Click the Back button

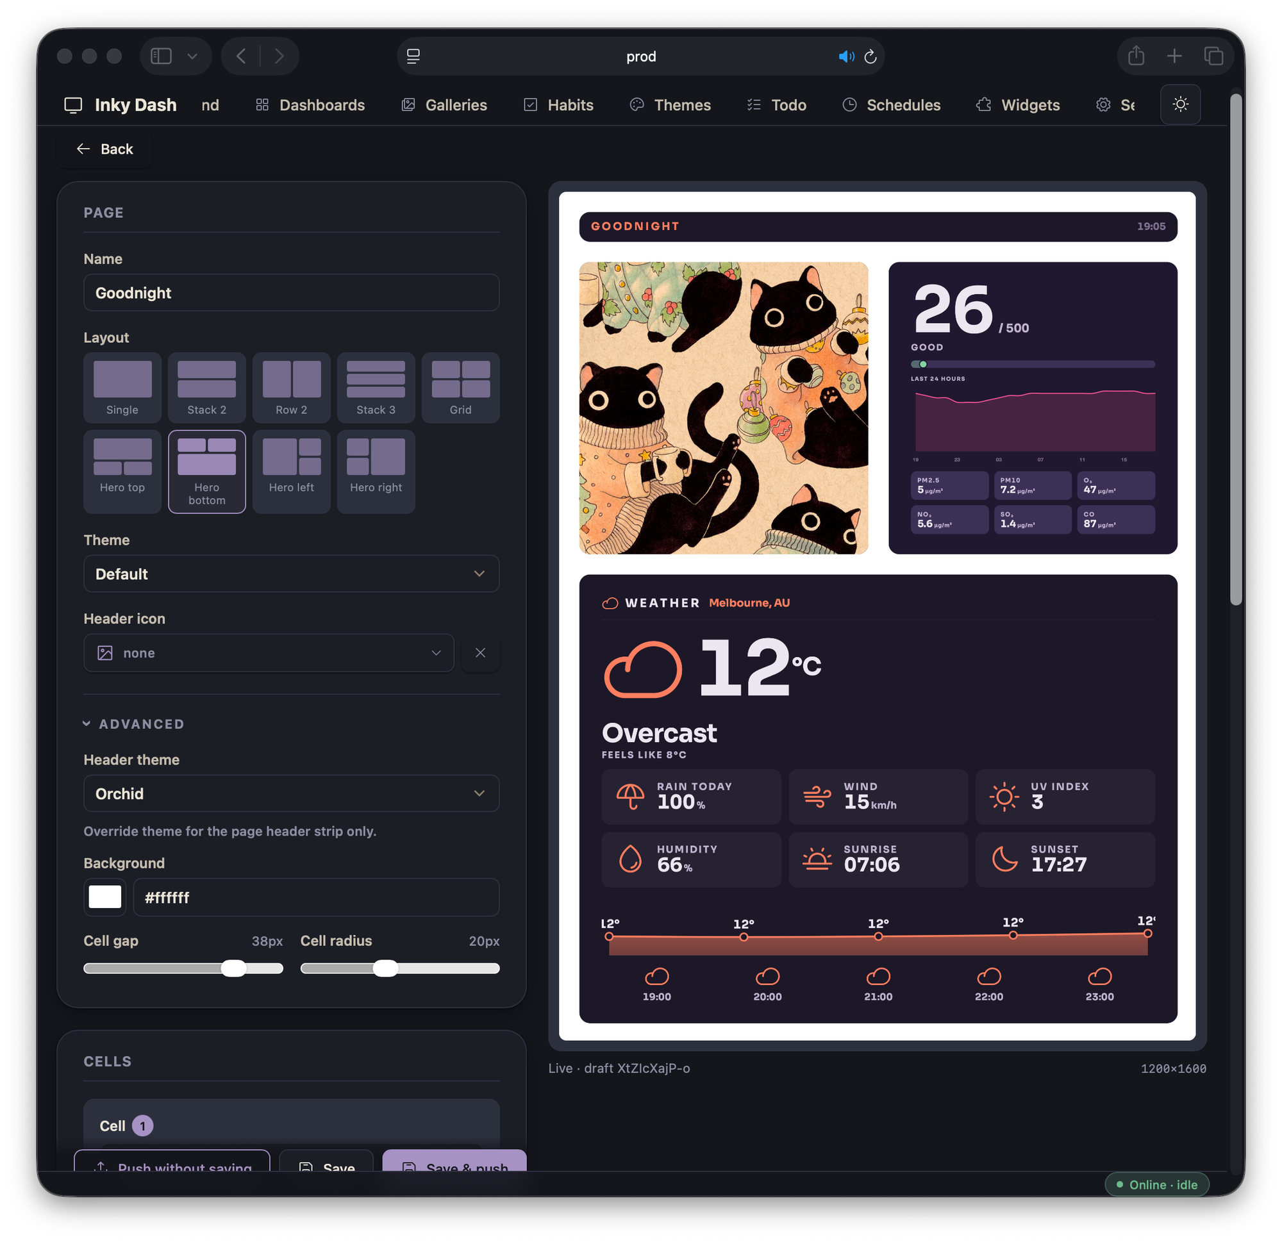104,149
